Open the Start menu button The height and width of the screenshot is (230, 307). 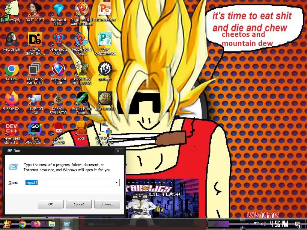click(7, 224)
